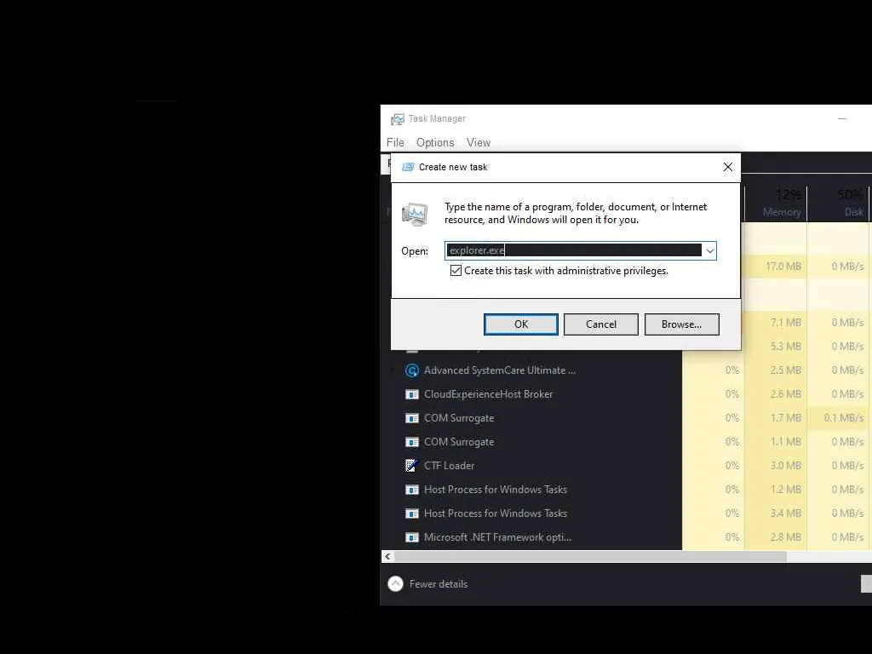Image resolution: width=872 pixels, height=654 pixels.
Task: Expand the Open field dropdown arrow
Action: 709,251
